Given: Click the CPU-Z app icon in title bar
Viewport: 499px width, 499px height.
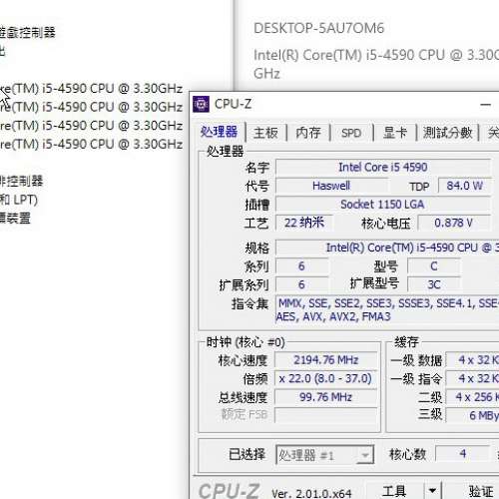Looking at the screenshot, I should coord(201,104).
